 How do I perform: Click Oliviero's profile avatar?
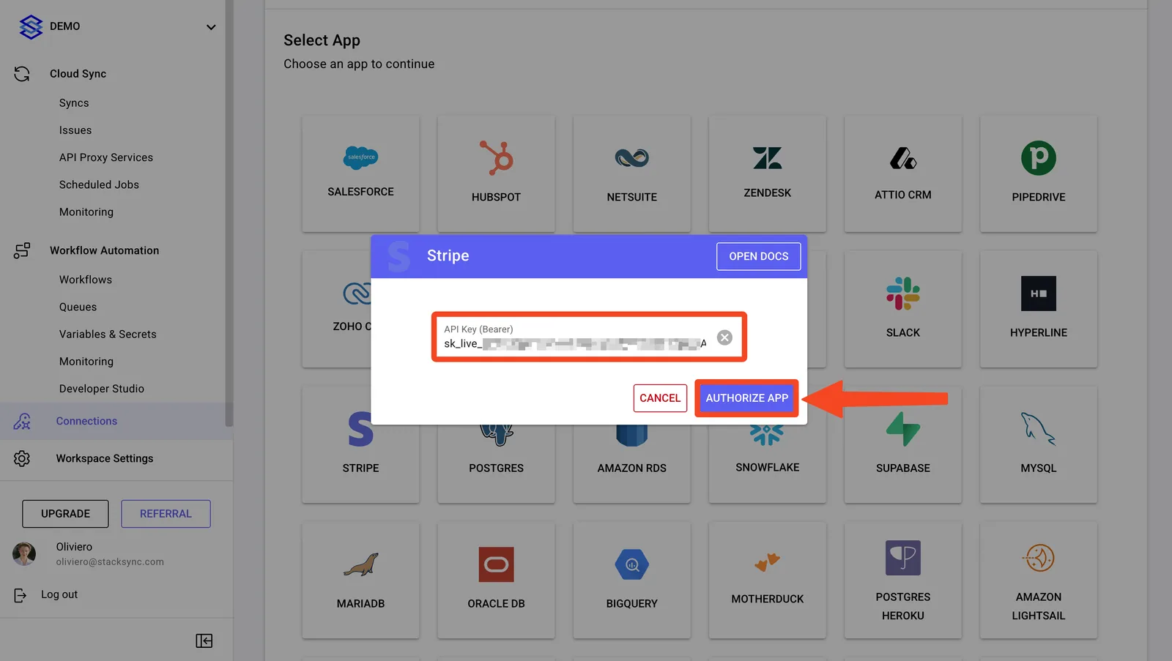pyautogui.click(x=24, y=554)
